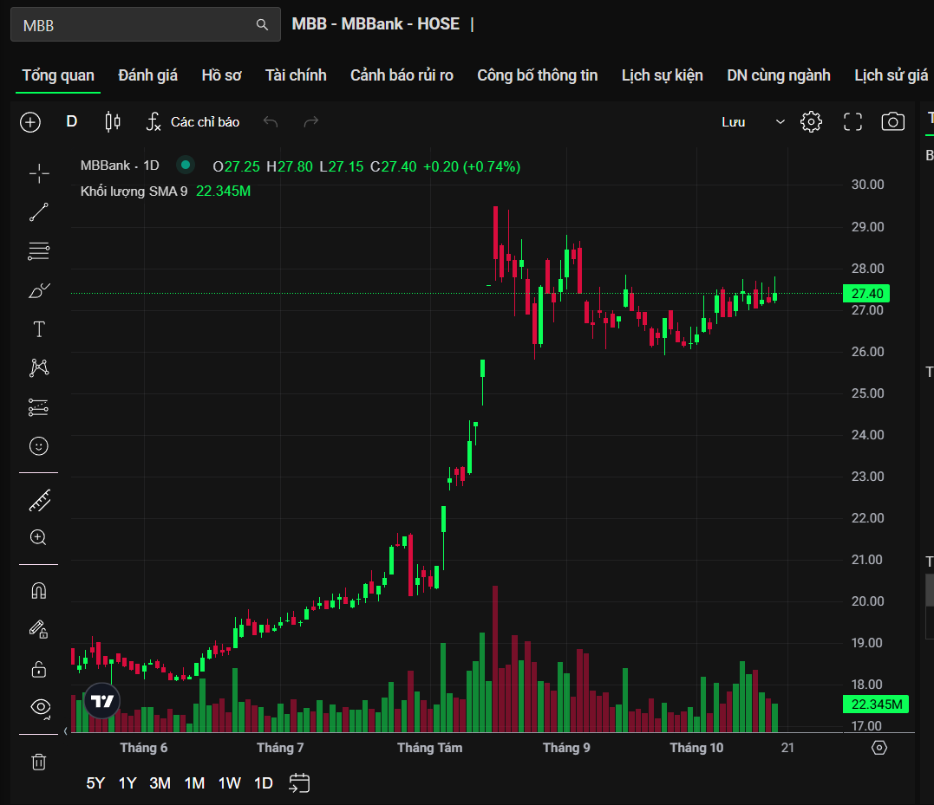The width and height of the screenshot is (934, 805).
Task: Click the 27.40 current price label
Action: pyautogui.click(x=866, y=294)
